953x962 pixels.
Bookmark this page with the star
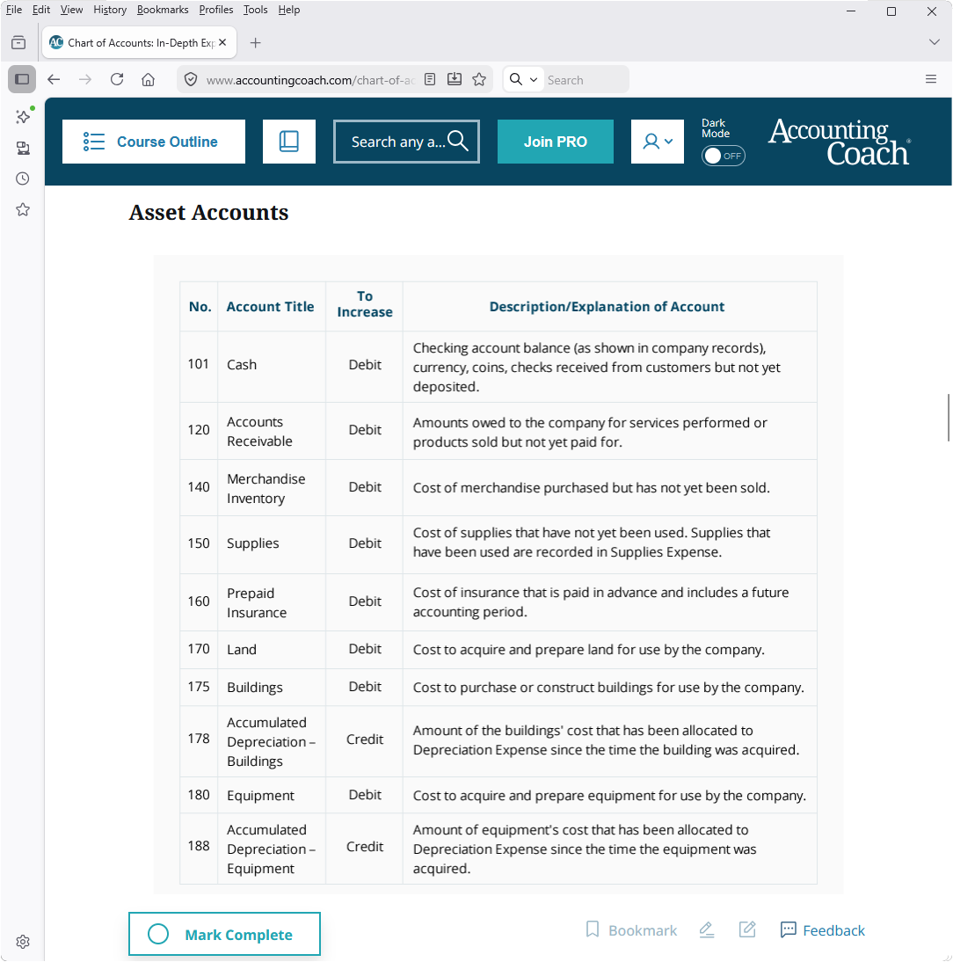click(x=479, y=79)
